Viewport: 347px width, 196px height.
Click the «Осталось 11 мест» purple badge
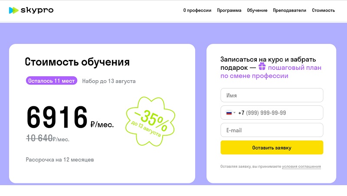point(52,81)
